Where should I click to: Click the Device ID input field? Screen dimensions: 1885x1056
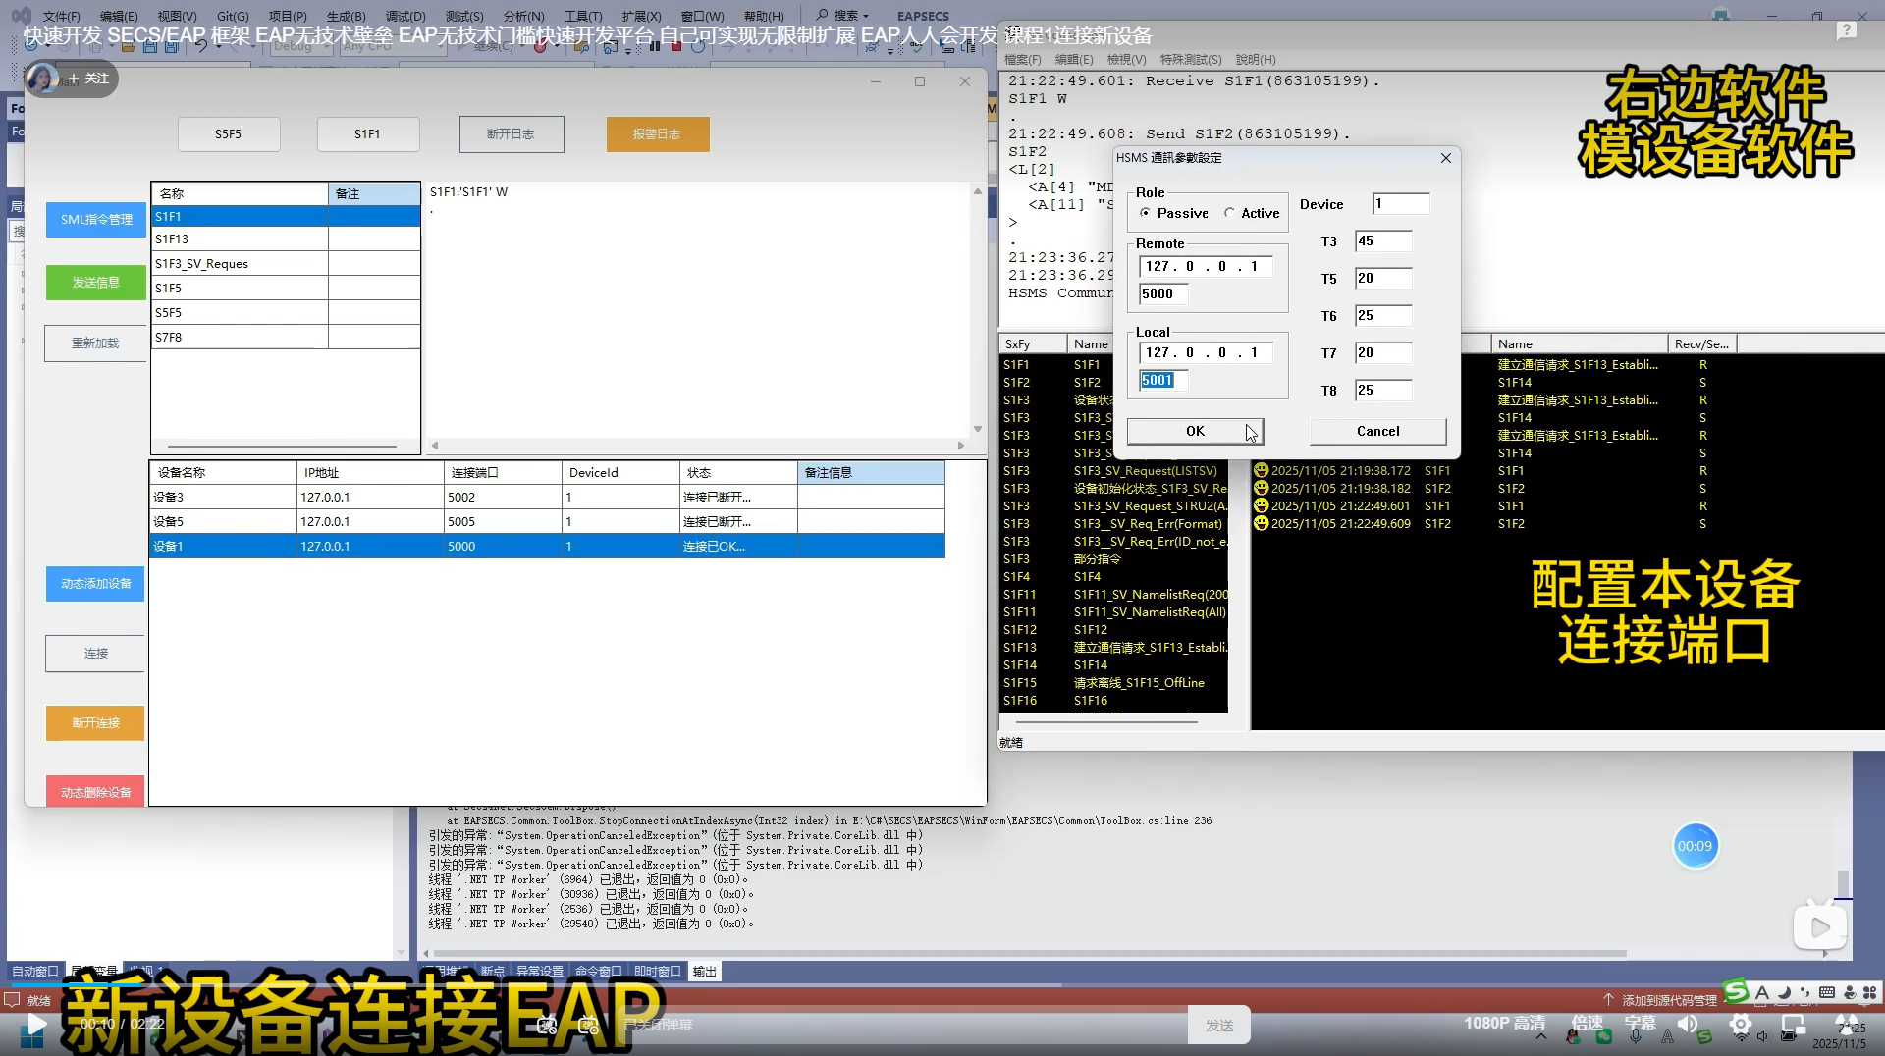click(1401, 204)
